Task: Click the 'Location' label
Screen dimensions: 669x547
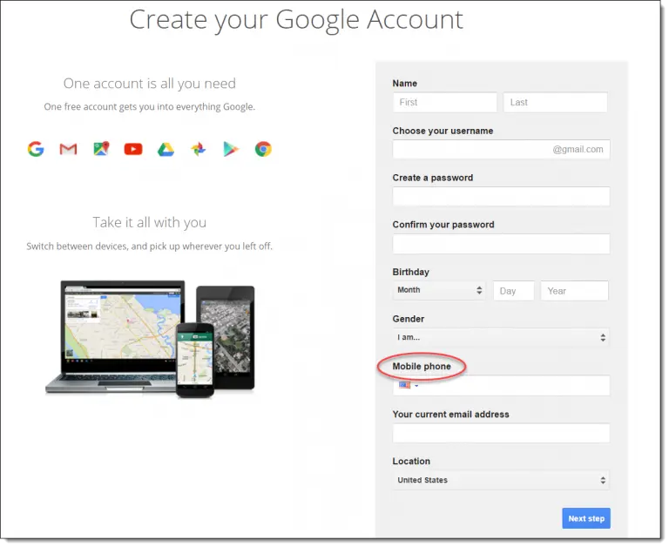Action: tap(411, 462)
